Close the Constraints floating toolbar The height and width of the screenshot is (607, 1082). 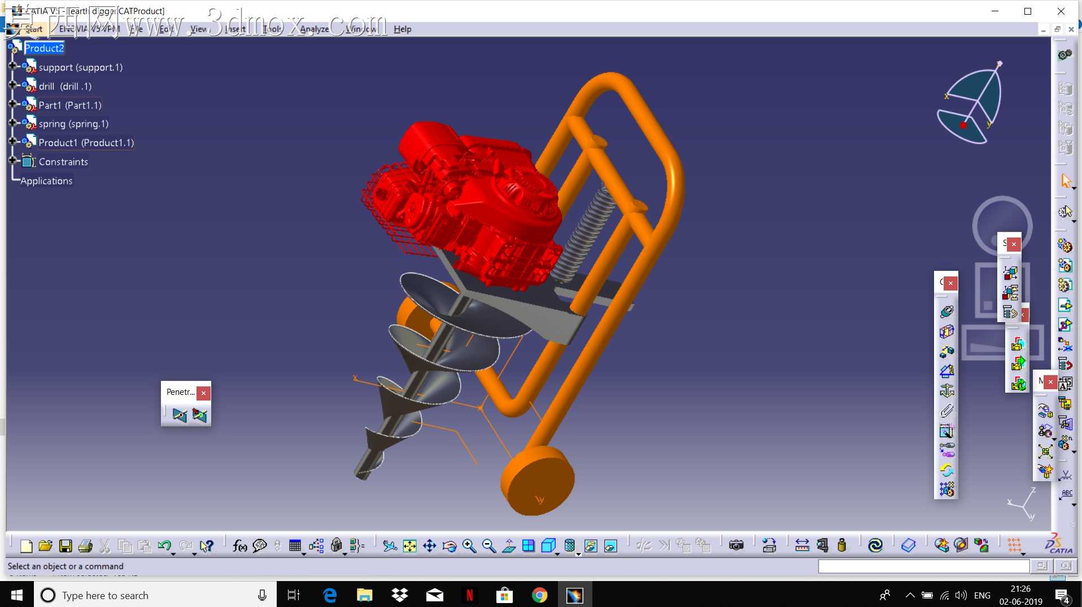950,283
